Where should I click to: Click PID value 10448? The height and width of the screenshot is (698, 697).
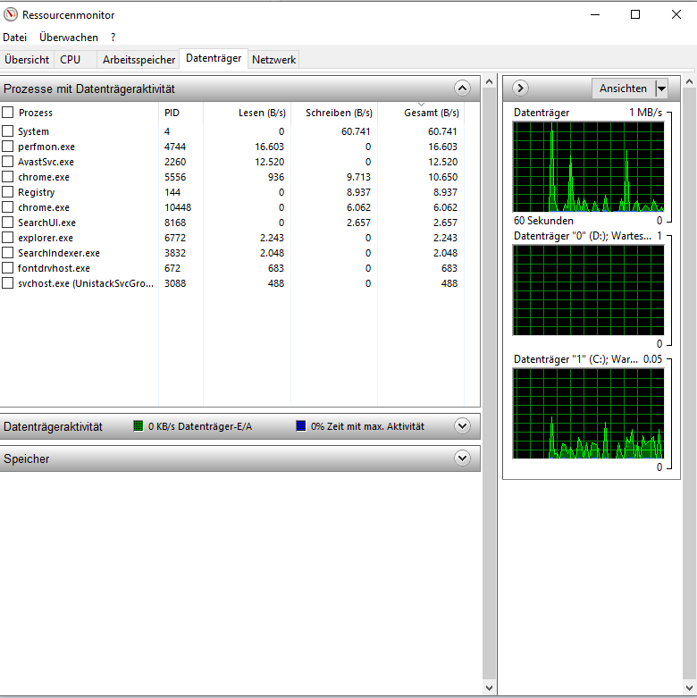(178, 207)
